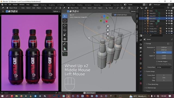The width and height of the screenshot is (174, 98).
Task: Open View menu in right viewport header
Action: coord(84,8)
